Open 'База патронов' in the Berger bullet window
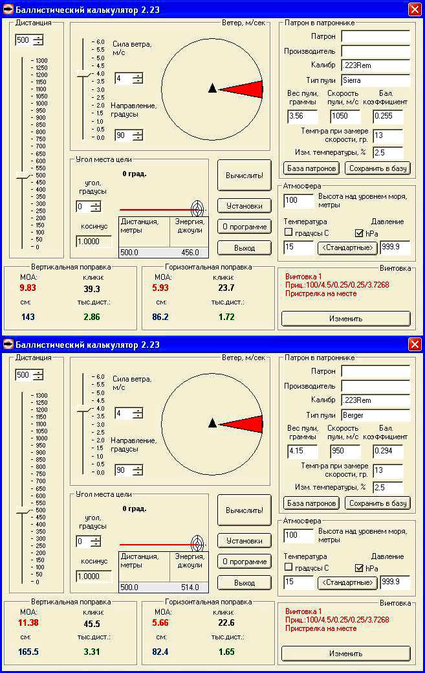 click(312, 503)
